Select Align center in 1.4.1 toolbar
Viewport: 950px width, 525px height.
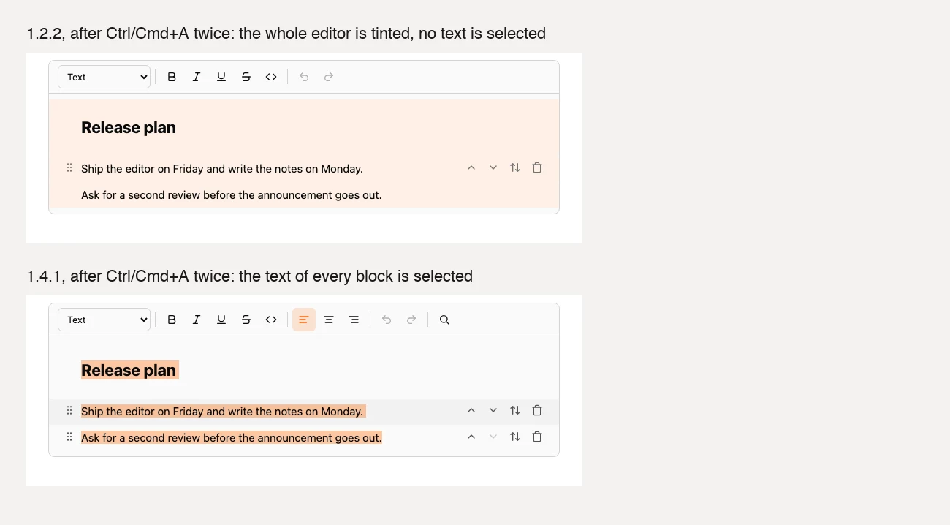pos(329,320)
